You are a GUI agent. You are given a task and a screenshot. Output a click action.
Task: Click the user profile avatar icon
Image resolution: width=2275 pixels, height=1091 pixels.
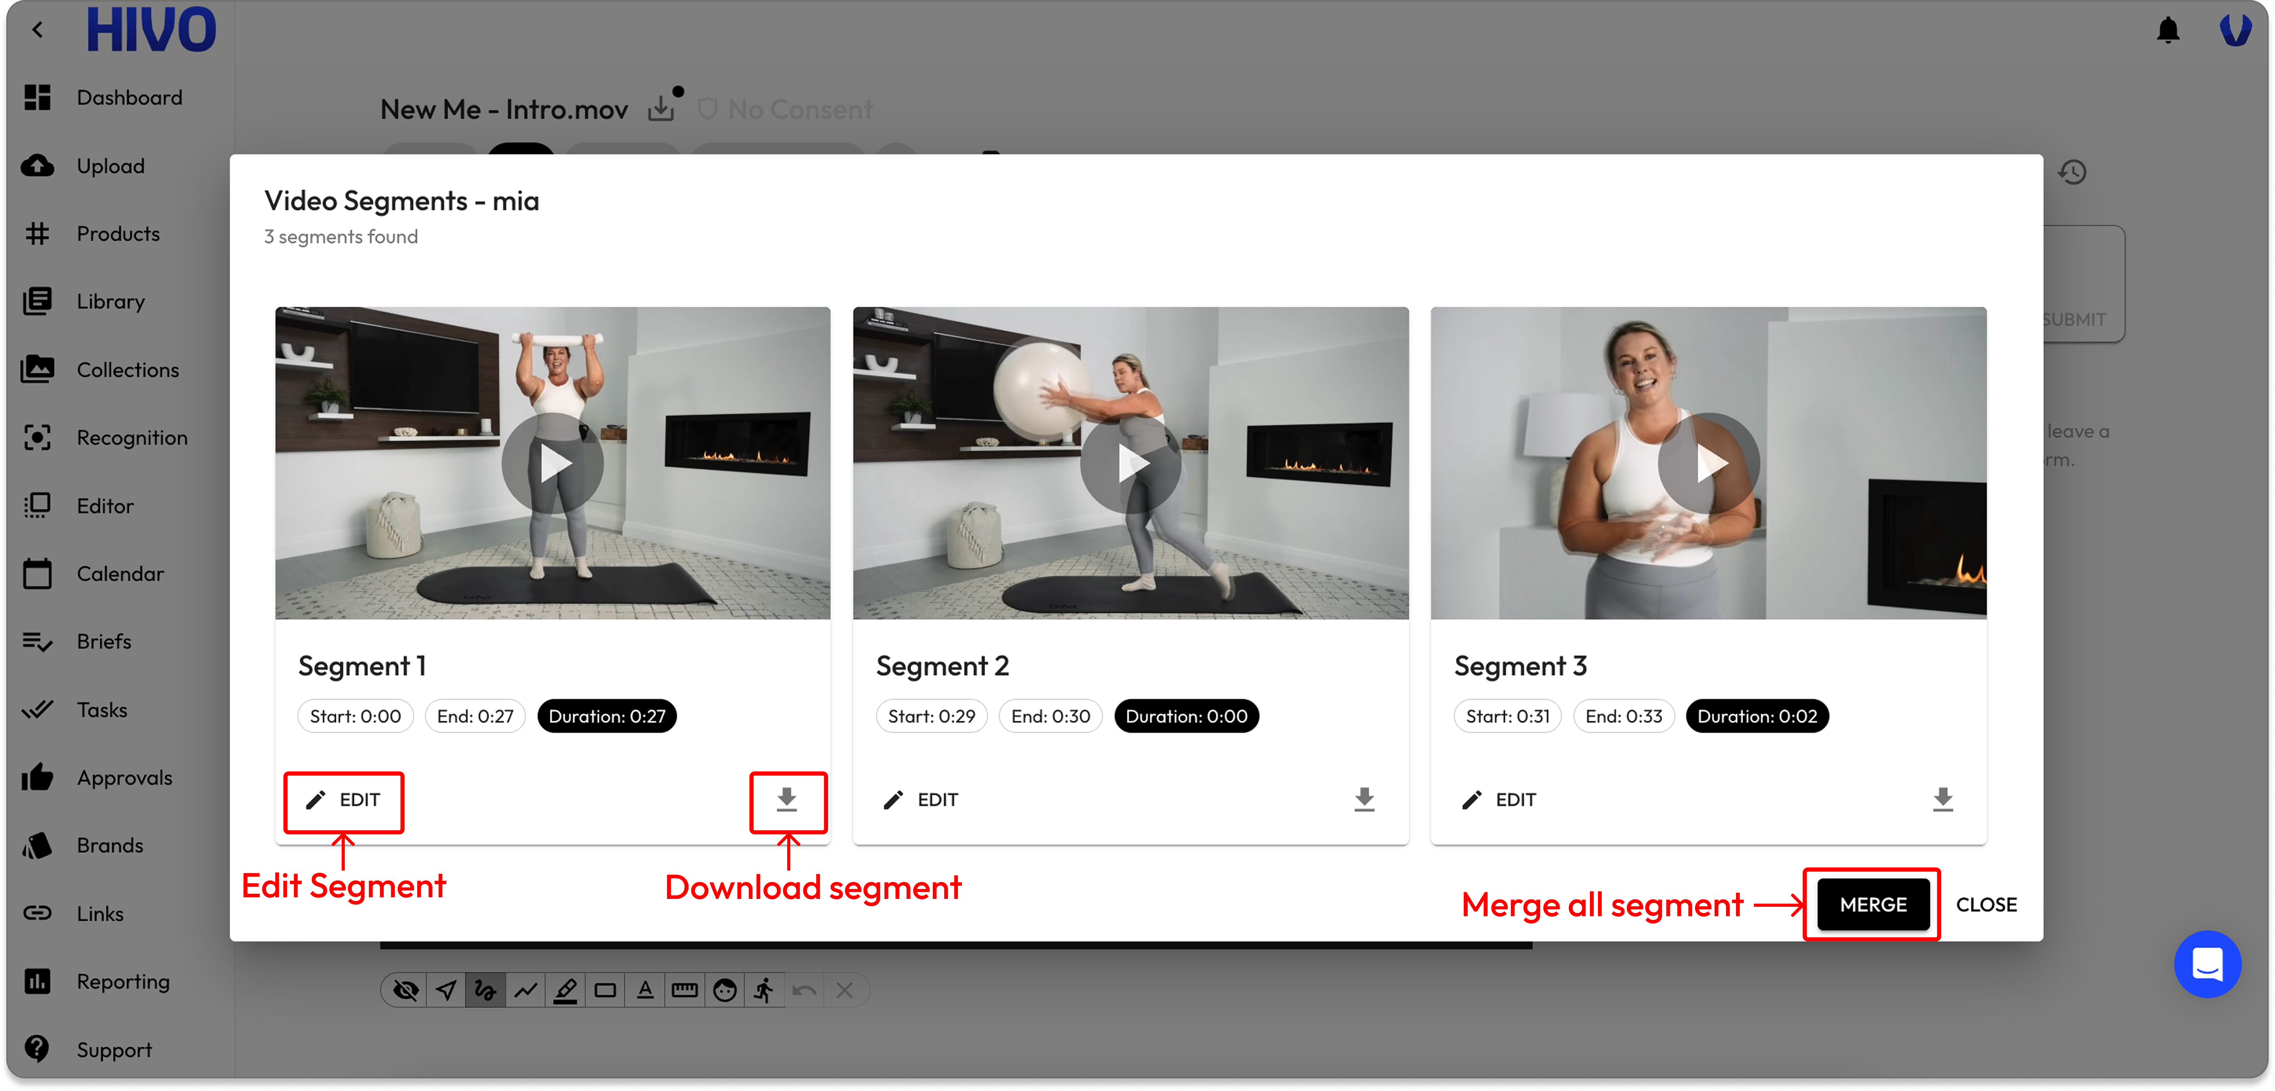(x=2234, y=30)
